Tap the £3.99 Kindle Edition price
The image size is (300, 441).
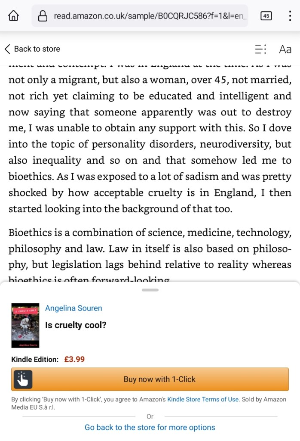[x=74, y=359]
